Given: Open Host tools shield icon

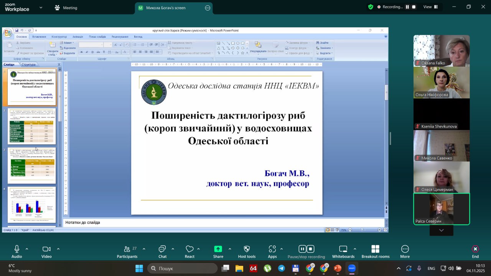Looking at the screenshot, I should point(247,251).
